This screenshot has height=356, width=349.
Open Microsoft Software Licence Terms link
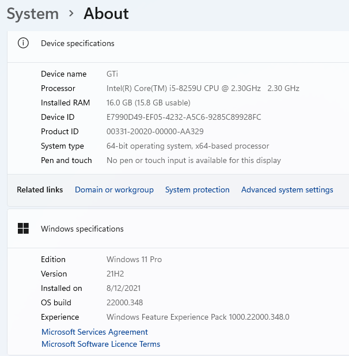[101, 344]
